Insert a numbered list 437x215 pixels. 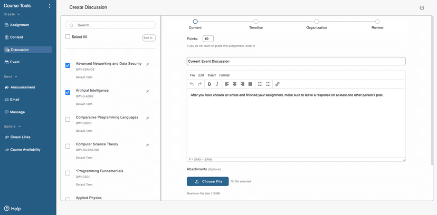(x=260, y=84)
